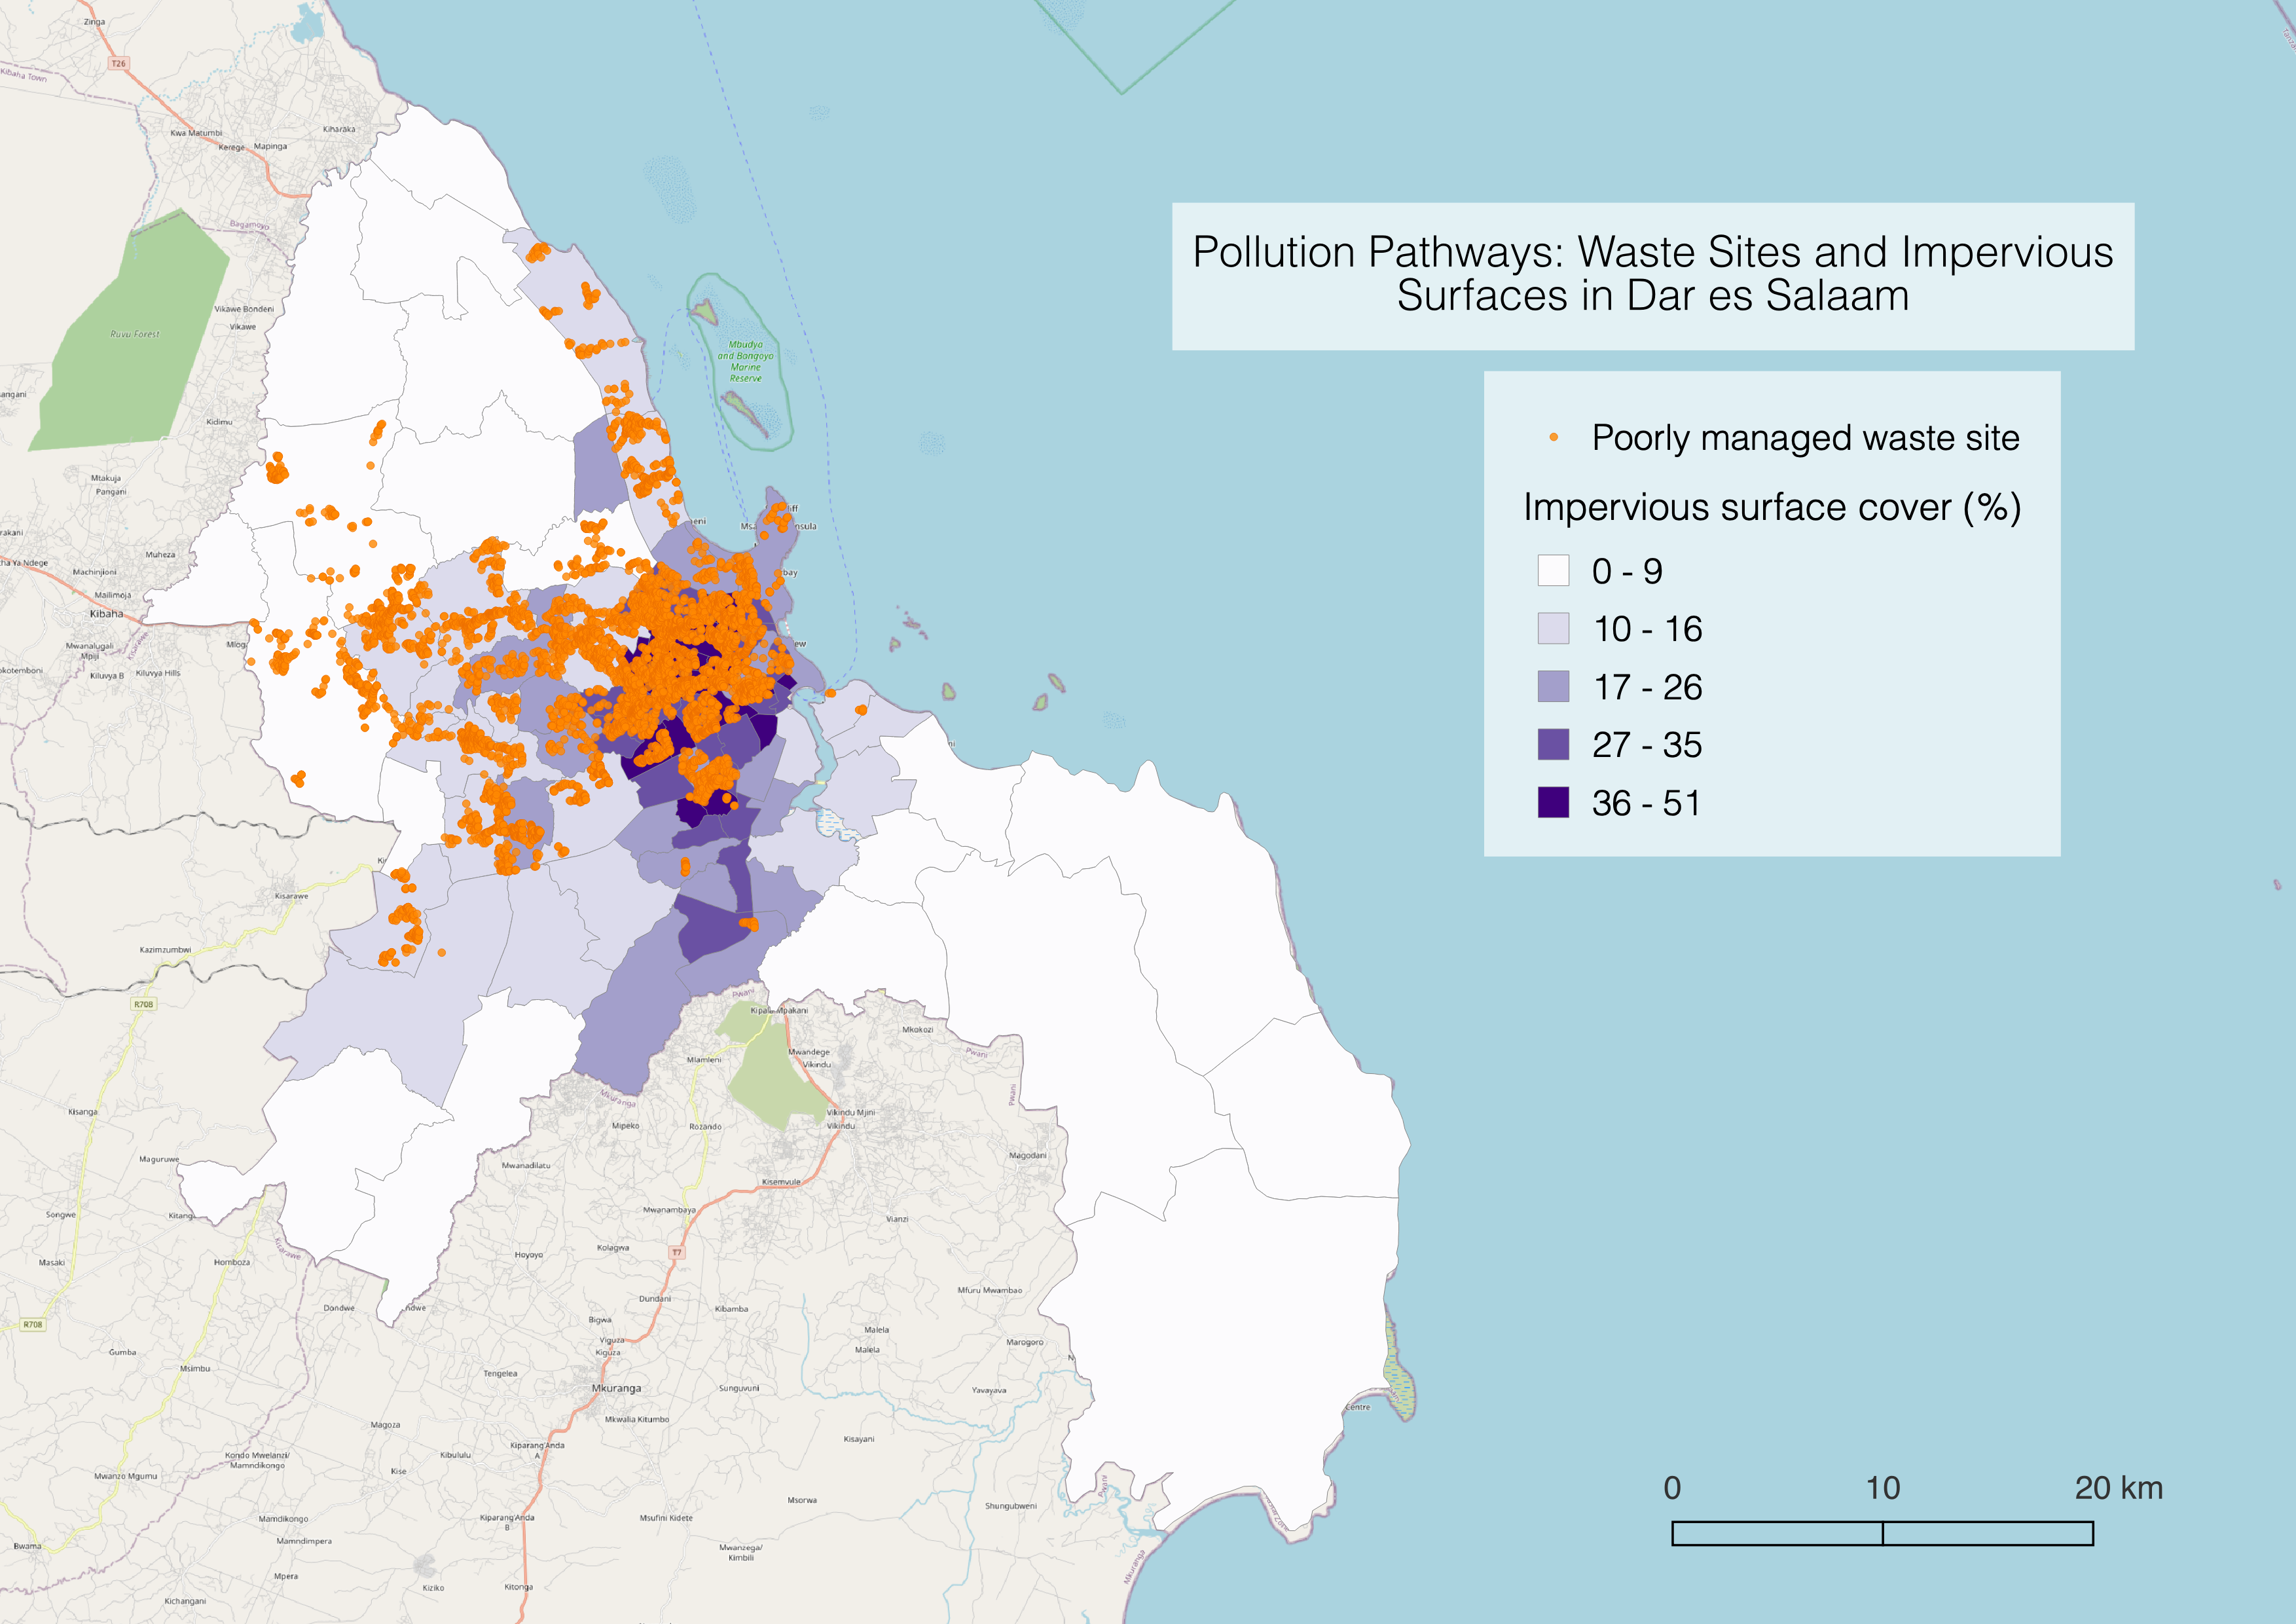Click the 'Poorly managed waste site' legend label
The height and width of the screenshot is (1624, 2296).
[x=1805, y=438]
